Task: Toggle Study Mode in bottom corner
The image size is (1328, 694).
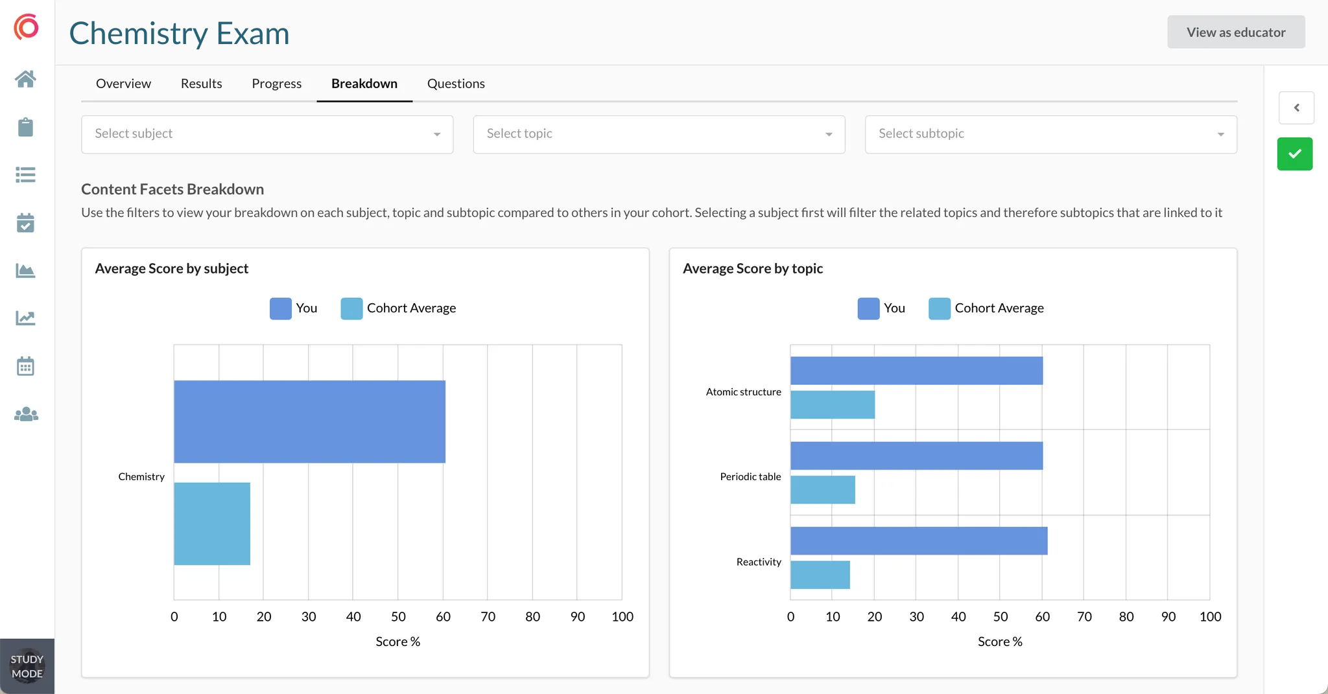Action: (x=27, y=666)
